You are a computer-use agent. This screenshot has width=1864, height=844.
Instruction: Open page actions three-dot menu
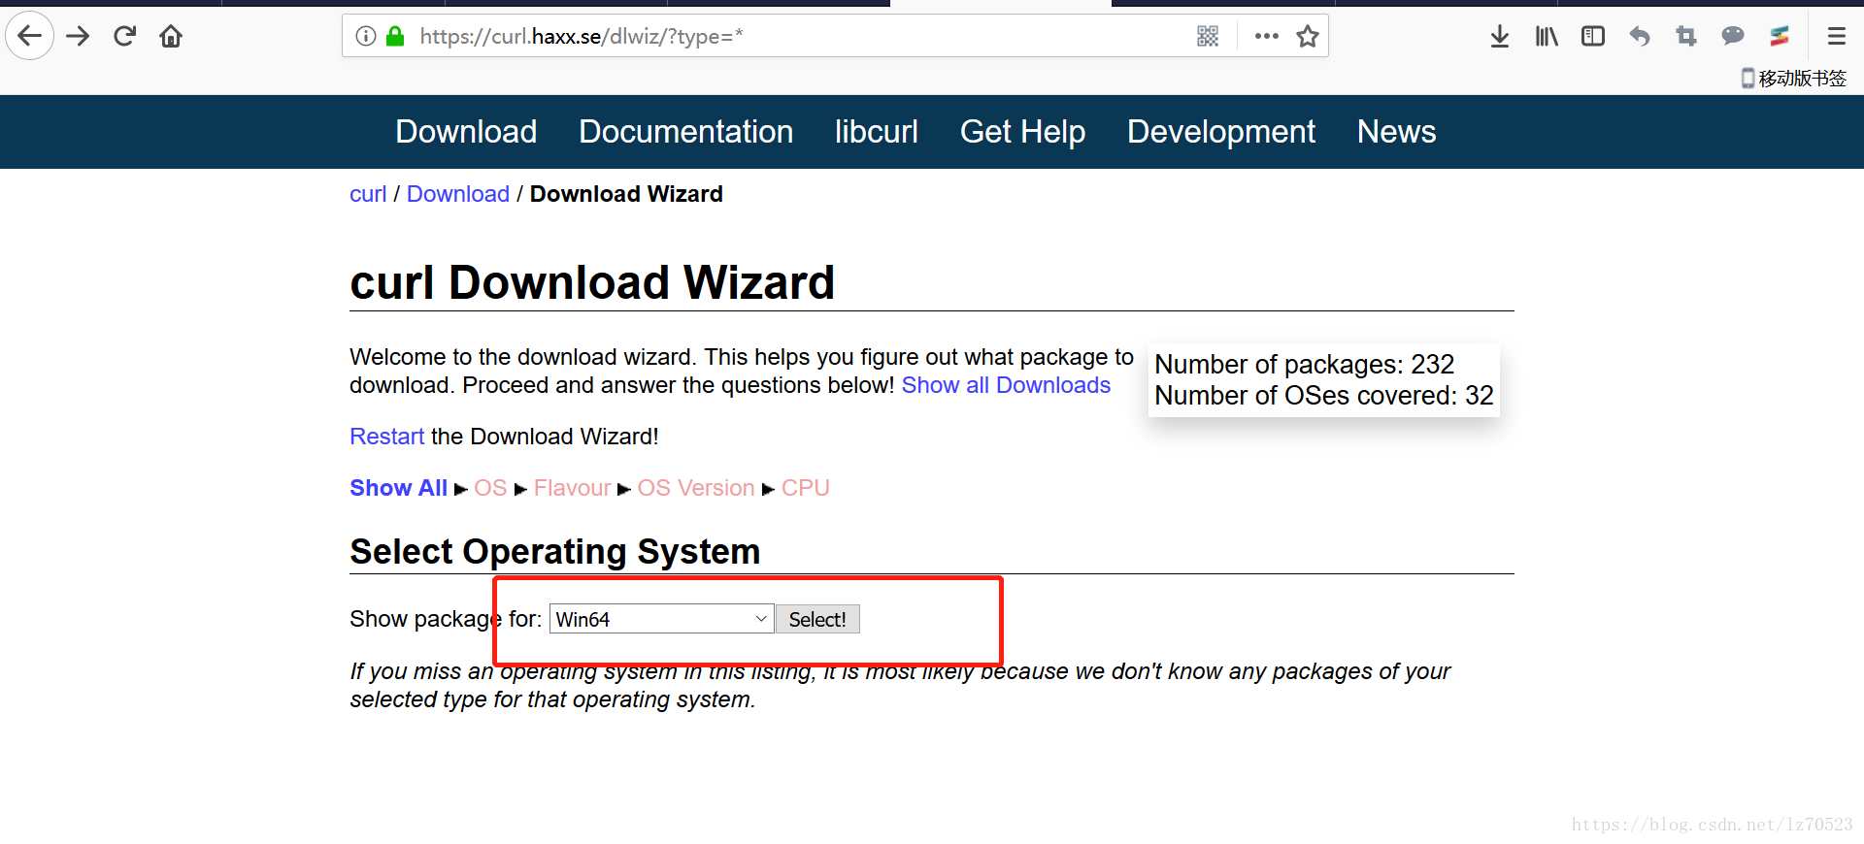pyautogui.click(x=1266, y=36)
